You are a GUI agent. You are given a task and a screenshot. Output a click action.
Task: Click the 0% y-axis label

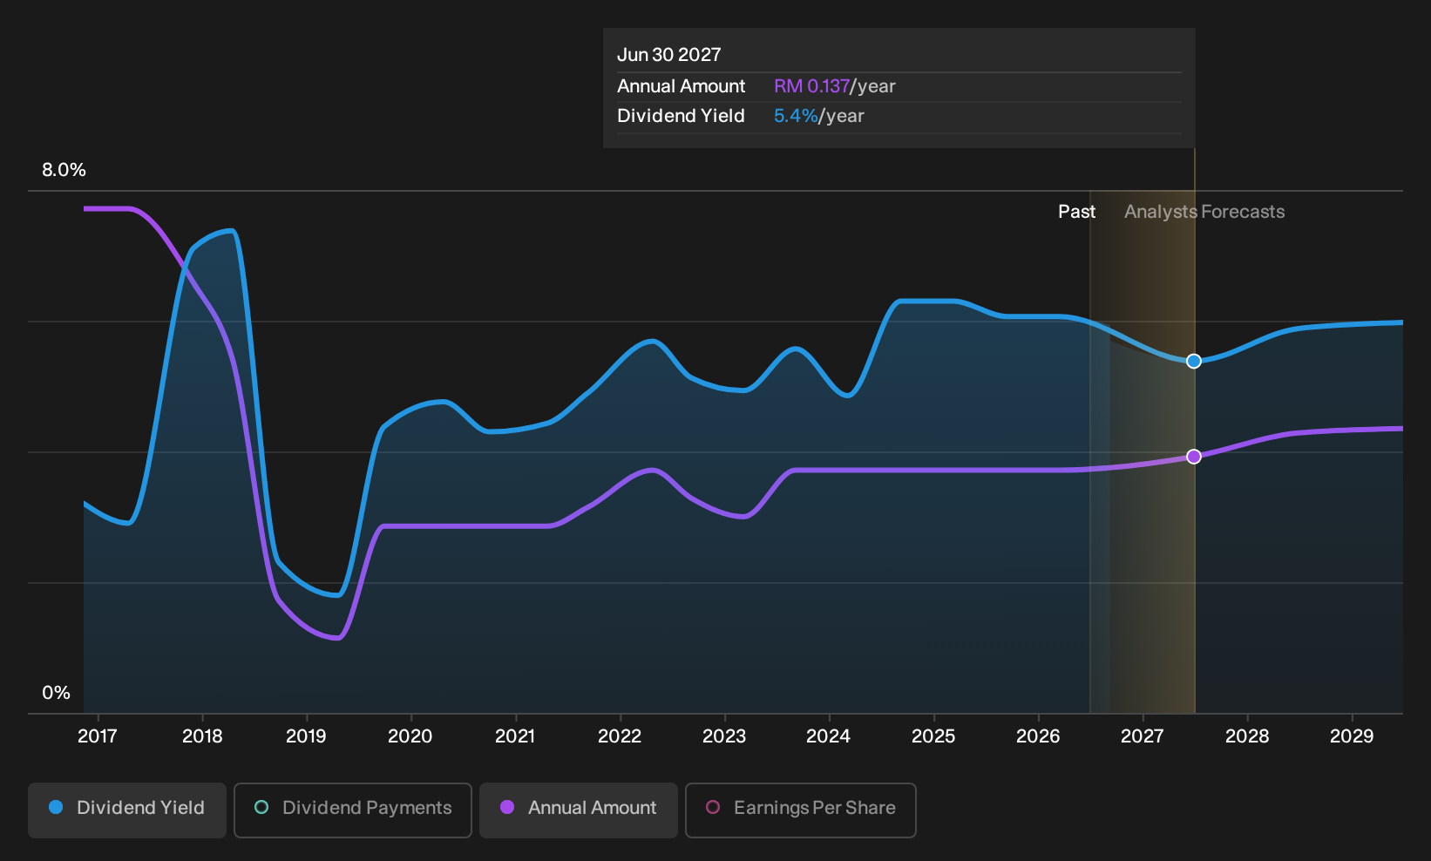click(x=56, y=693)
